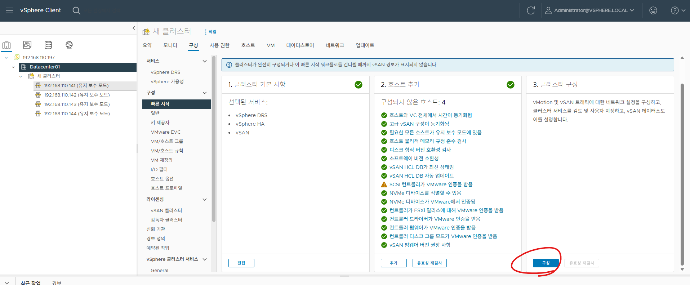Switch to the 데이터스토어 tab
This screenshot has height=285, width=690.
point(300,45)
